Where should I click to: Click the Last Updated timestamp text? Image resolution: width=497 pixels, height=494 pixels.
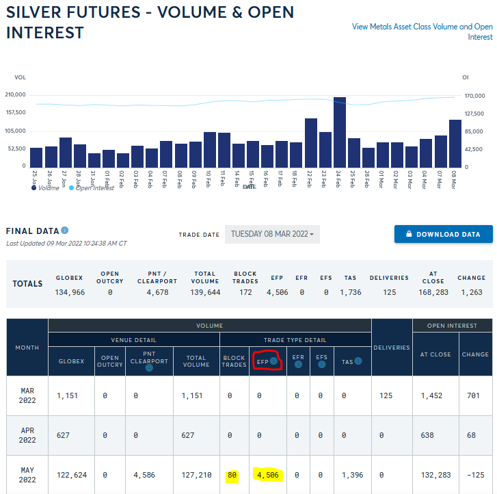(66, 243)
